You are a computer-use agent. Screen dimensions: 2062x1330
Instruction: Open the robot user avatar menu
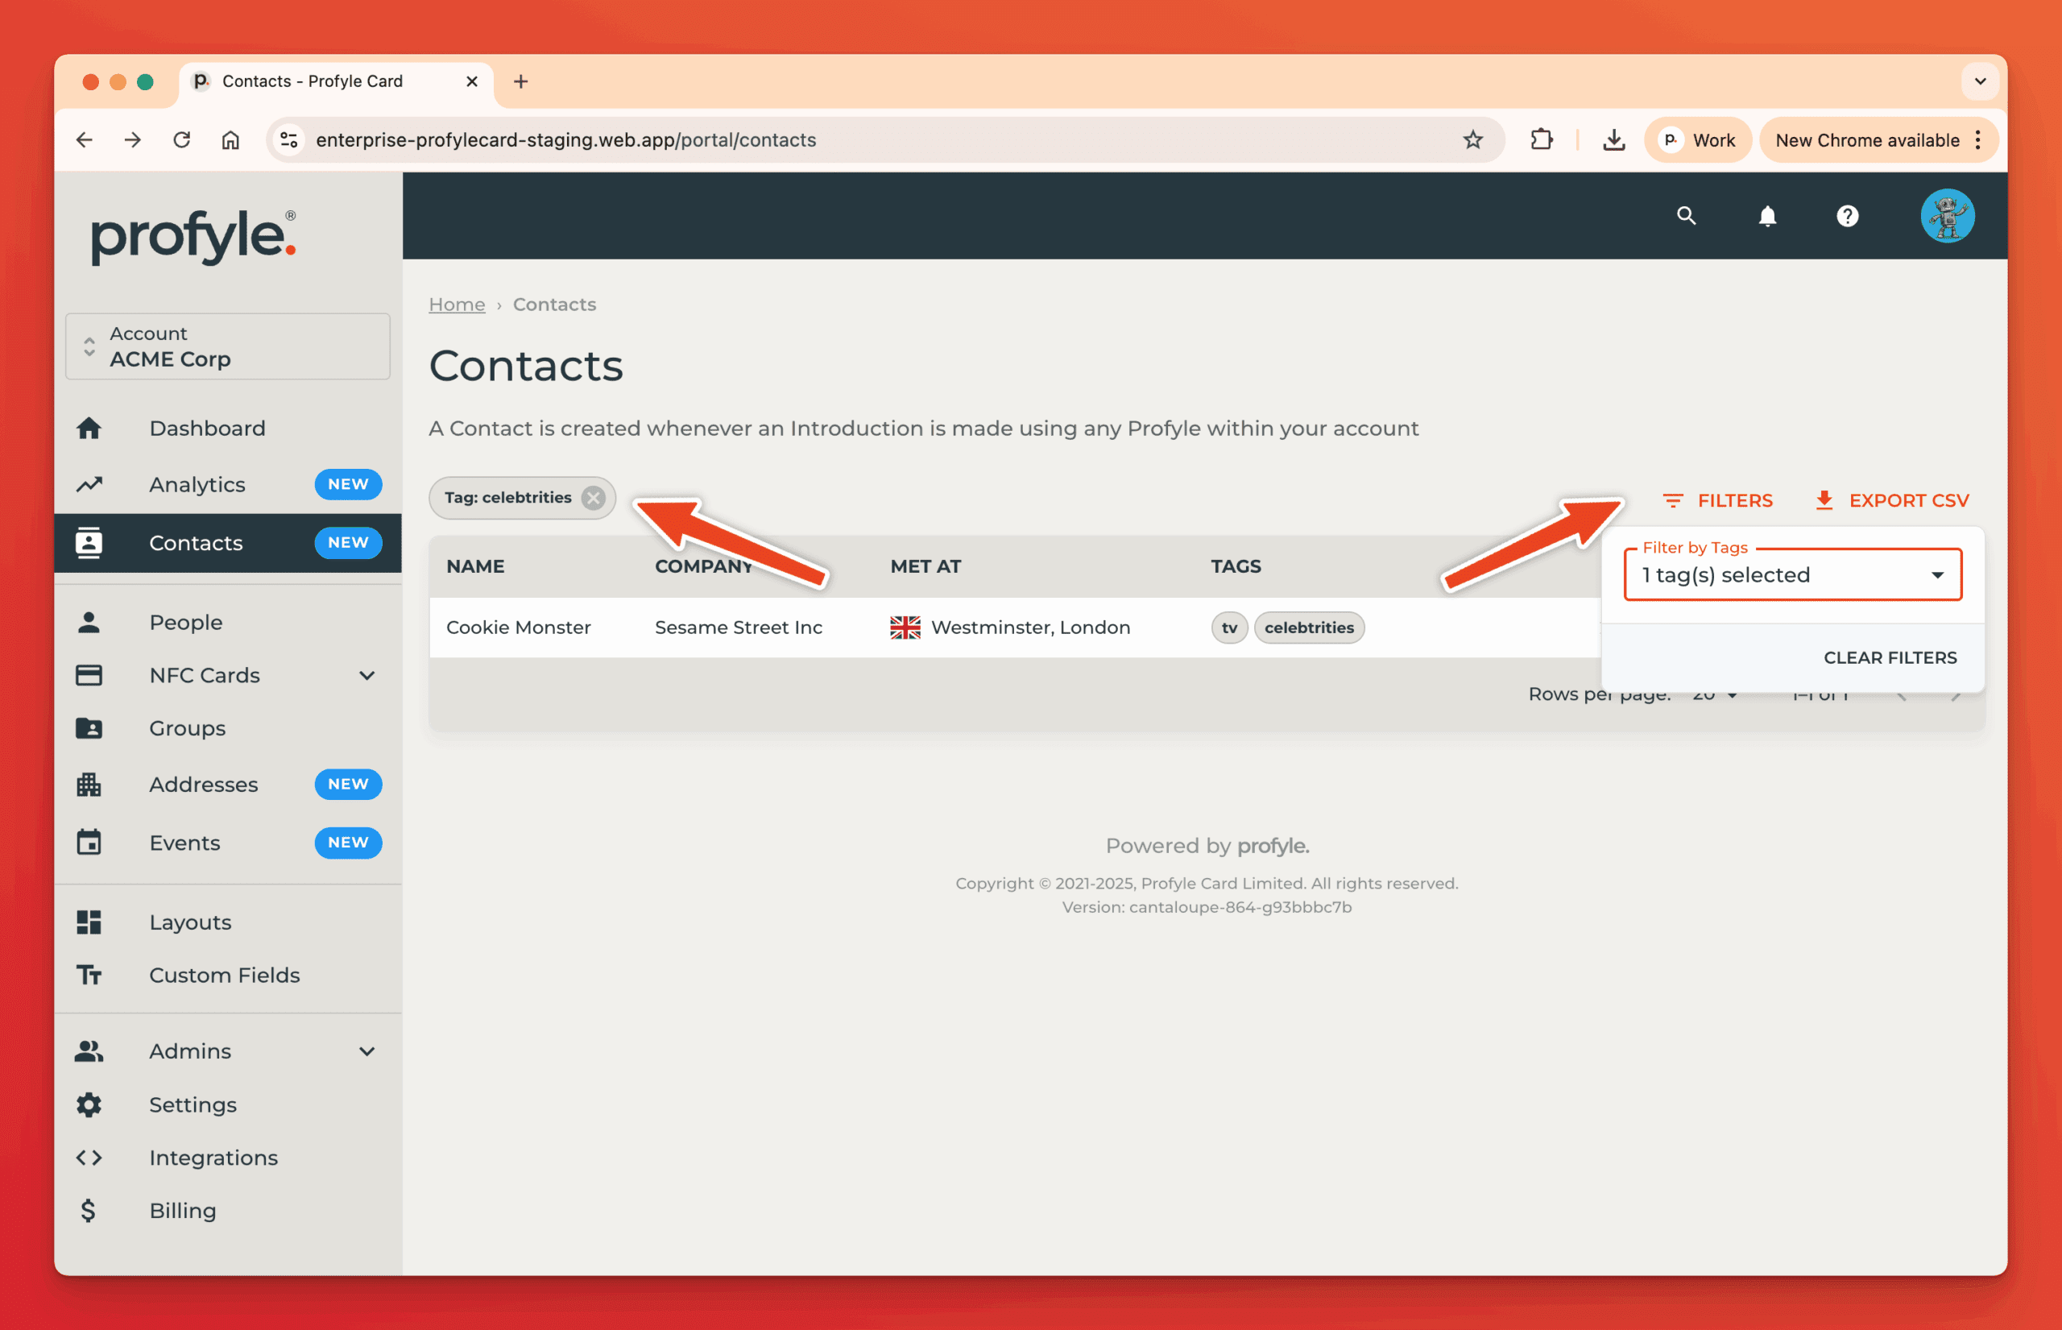point(1946,216)
